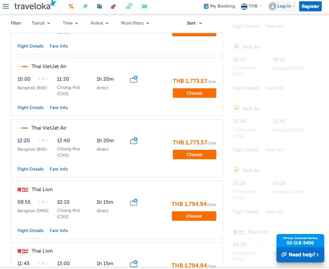
Task: Click Thai VietJet logo on 12:20 flight
Action: [23, 128]
